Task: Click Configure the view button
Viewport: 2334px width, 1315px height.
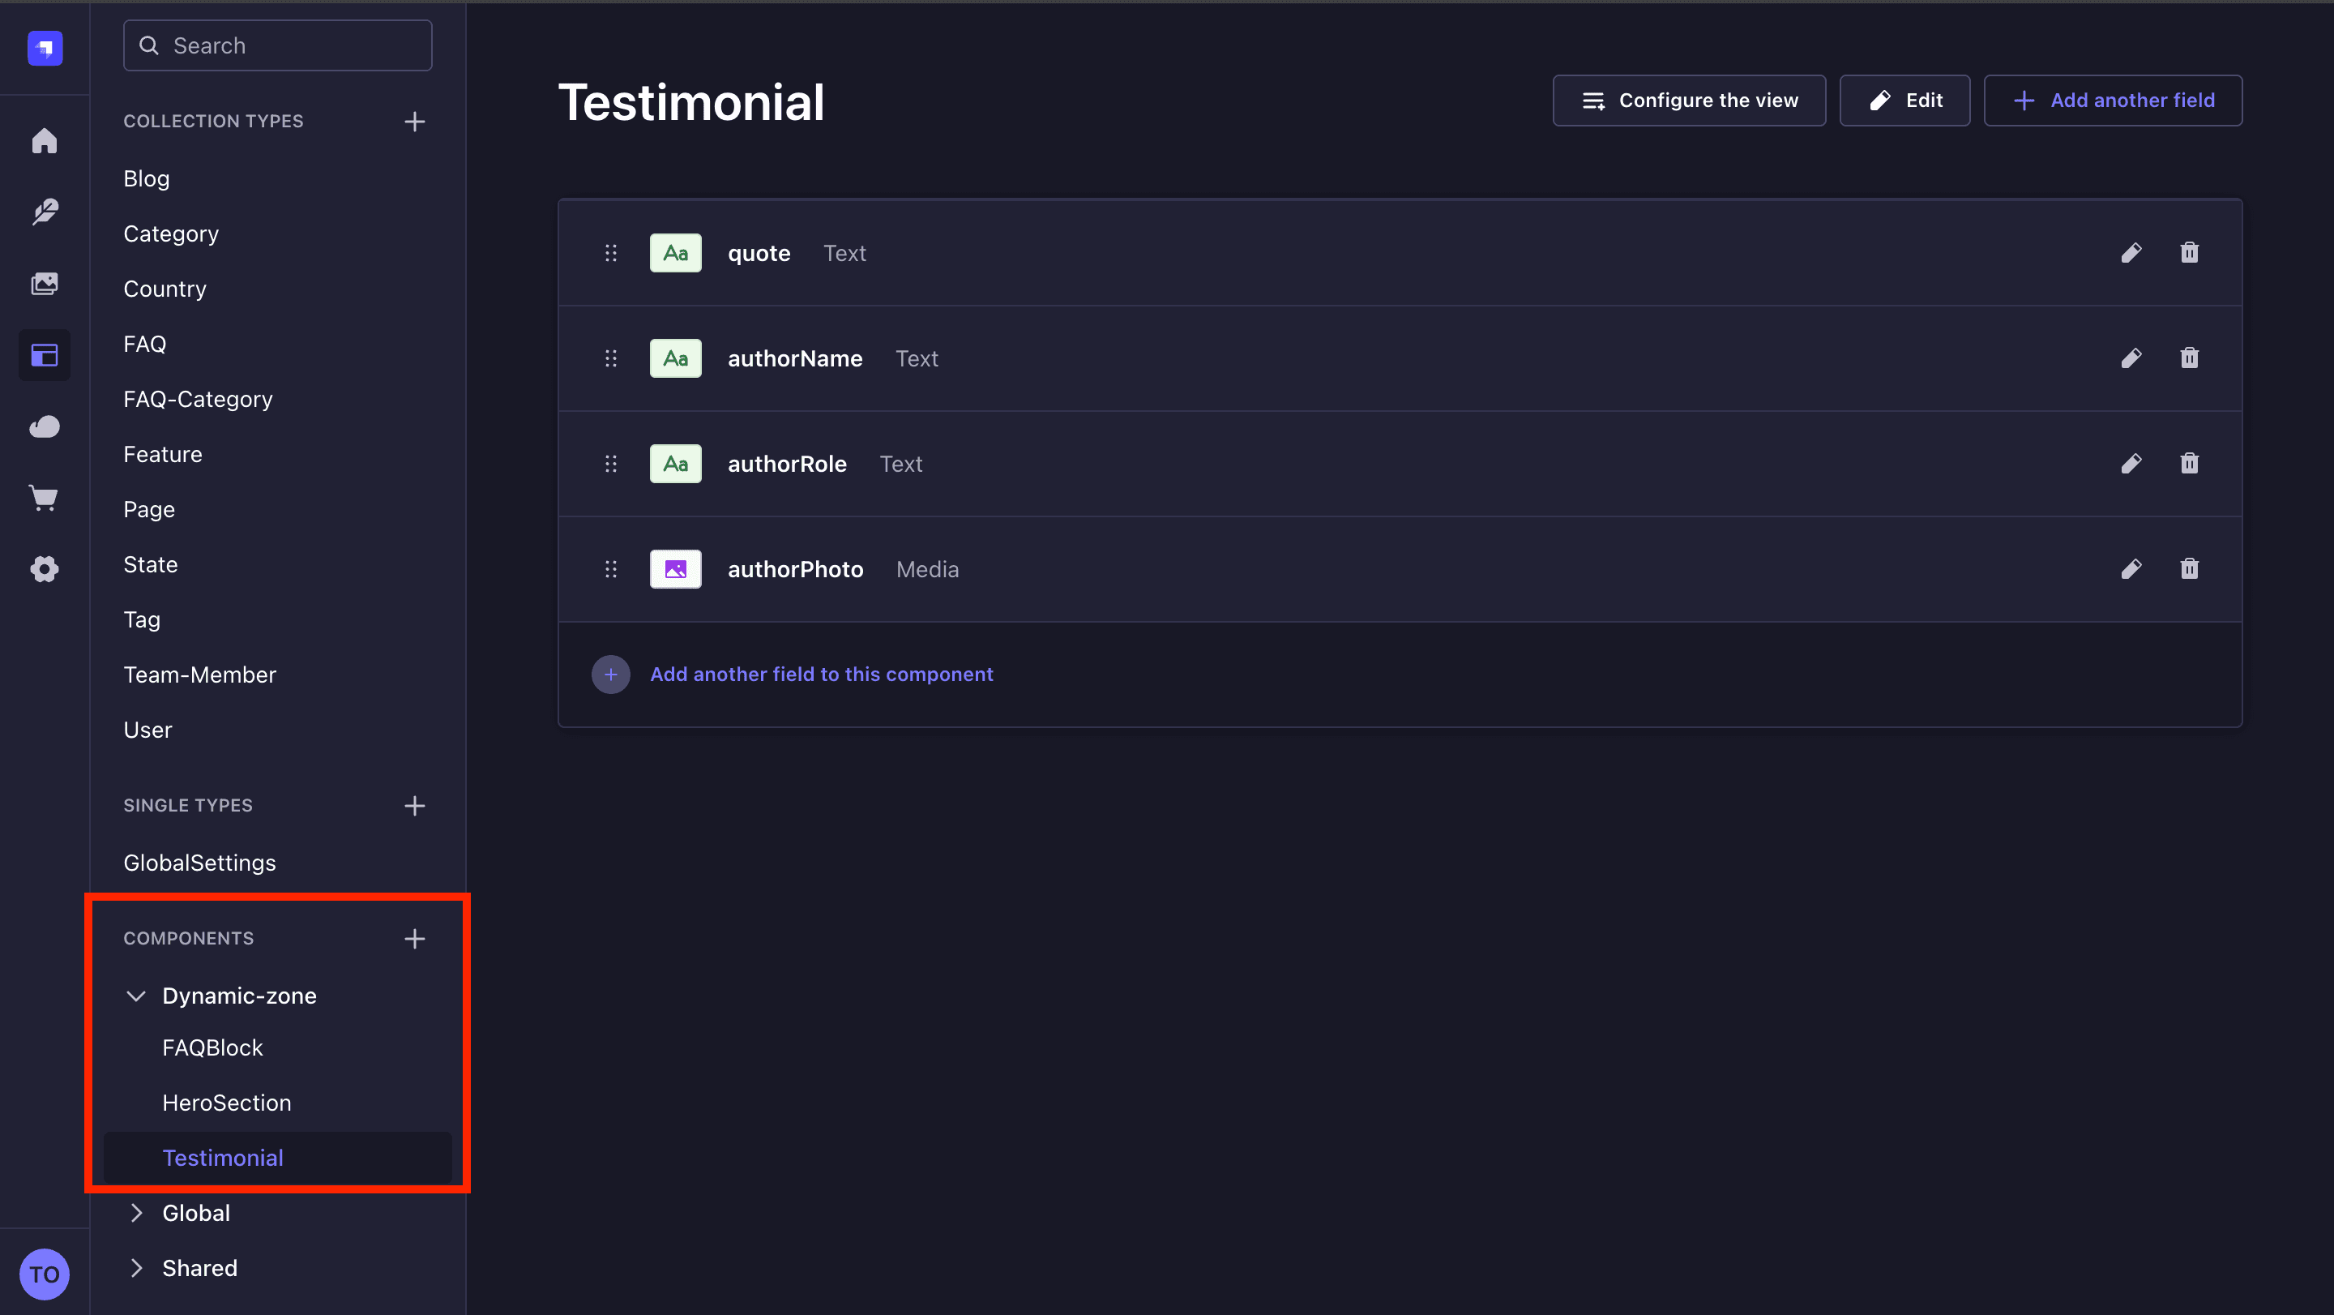Action: (1689, 101)
